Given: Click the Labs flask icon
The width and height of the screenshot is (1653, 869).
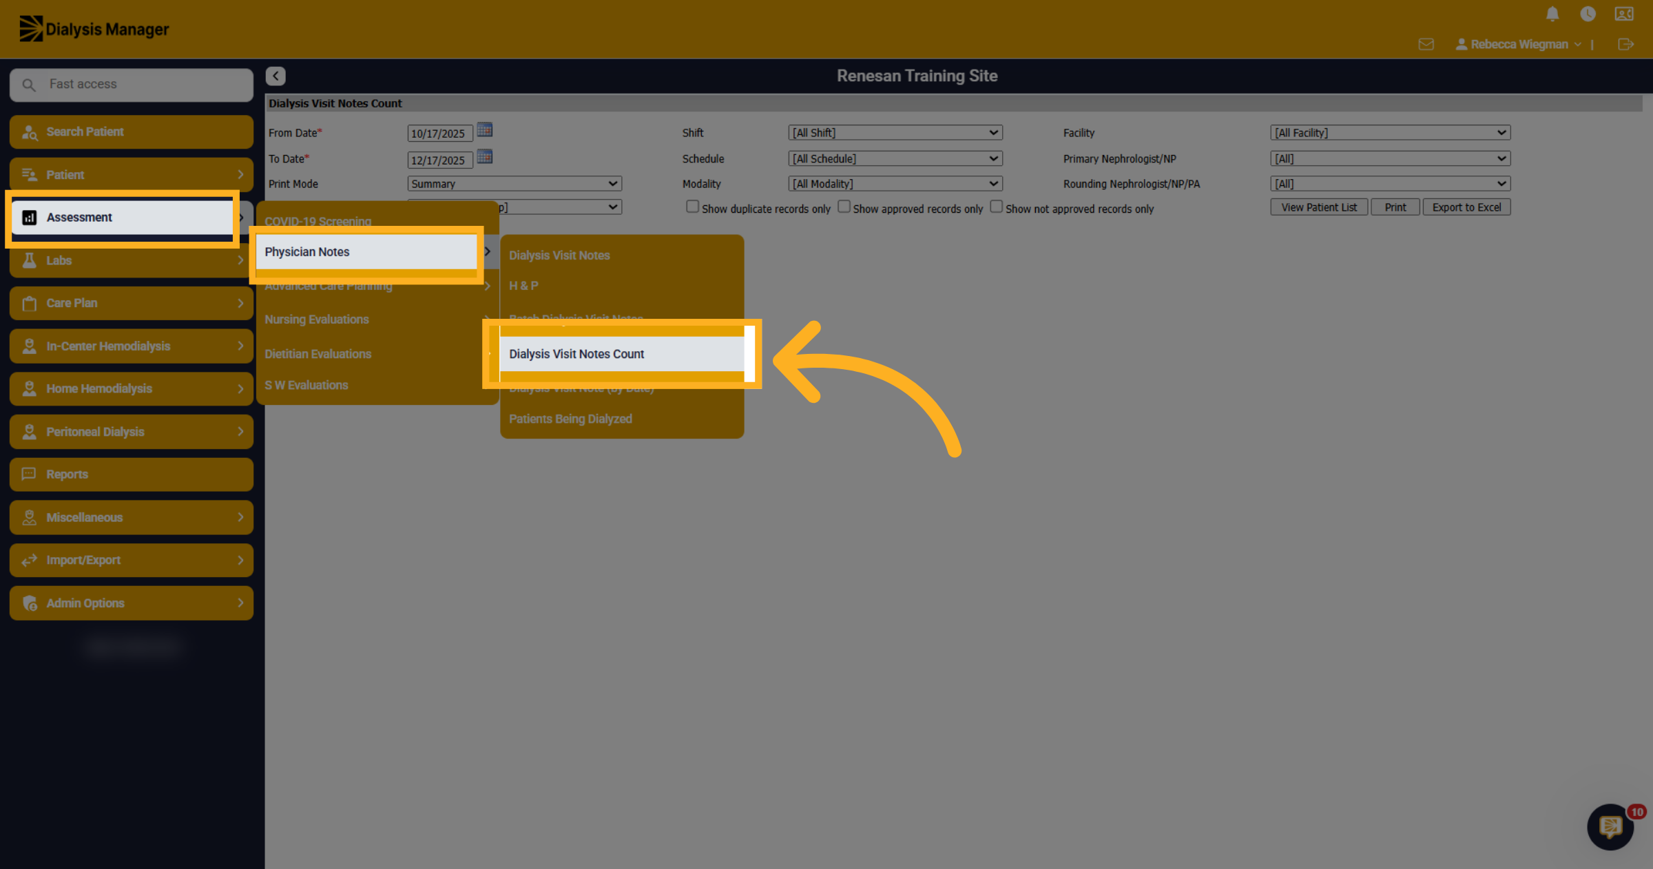Looking at the screenshot, I should pos(29,260).
